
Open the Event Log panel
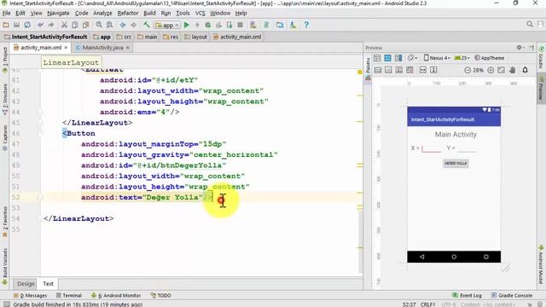point(467,296)
